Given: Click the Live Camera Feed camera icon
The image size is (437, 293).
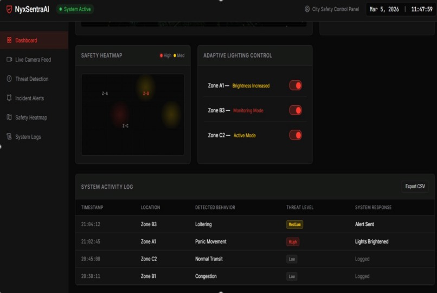Looking at the screenshot, I should 9,59.
